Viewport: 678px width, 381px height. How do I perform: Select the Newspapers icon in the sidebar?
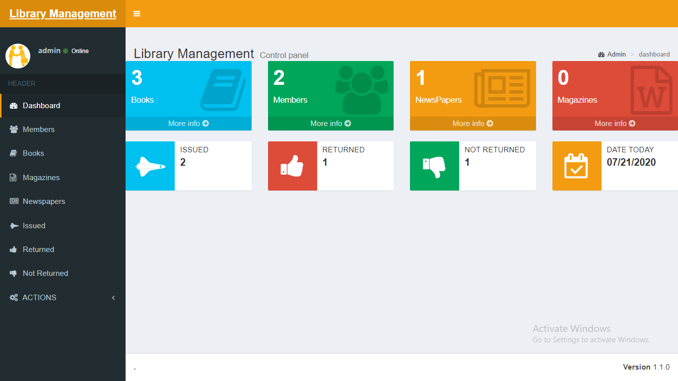point(13,201)
